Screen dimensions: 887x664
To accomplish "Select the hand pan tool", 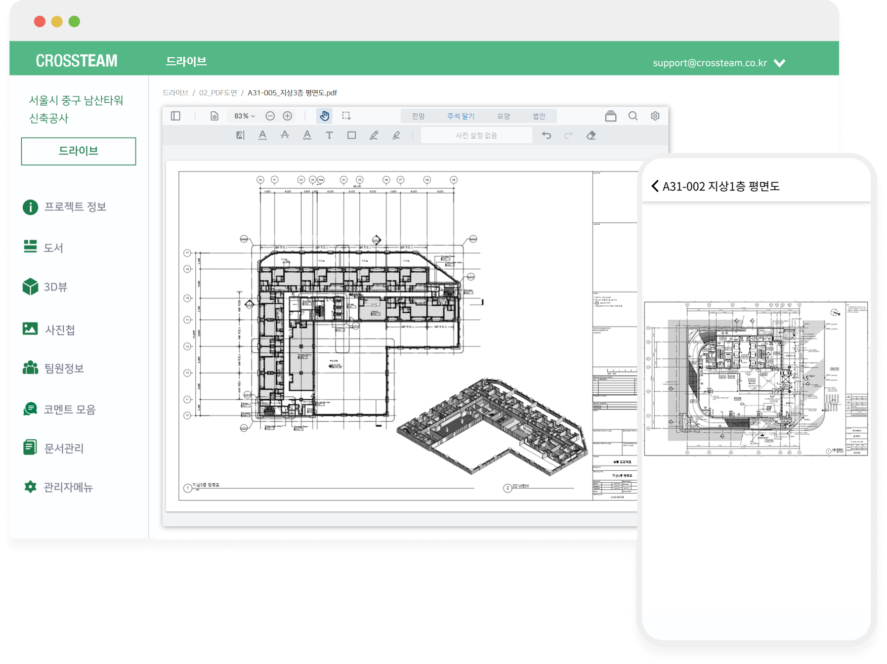I will point(324,116).
